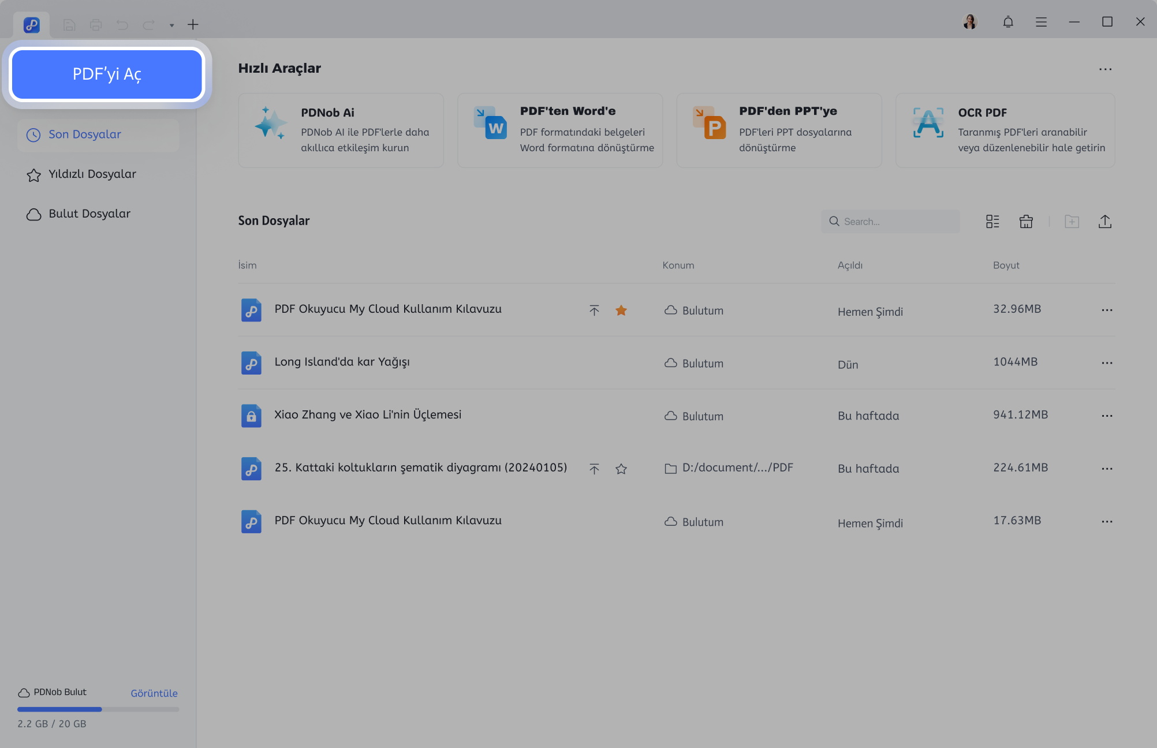This screenshot has width=1157, height=748.
Task: Open notifications bell icon
Action: (1008, 22)
